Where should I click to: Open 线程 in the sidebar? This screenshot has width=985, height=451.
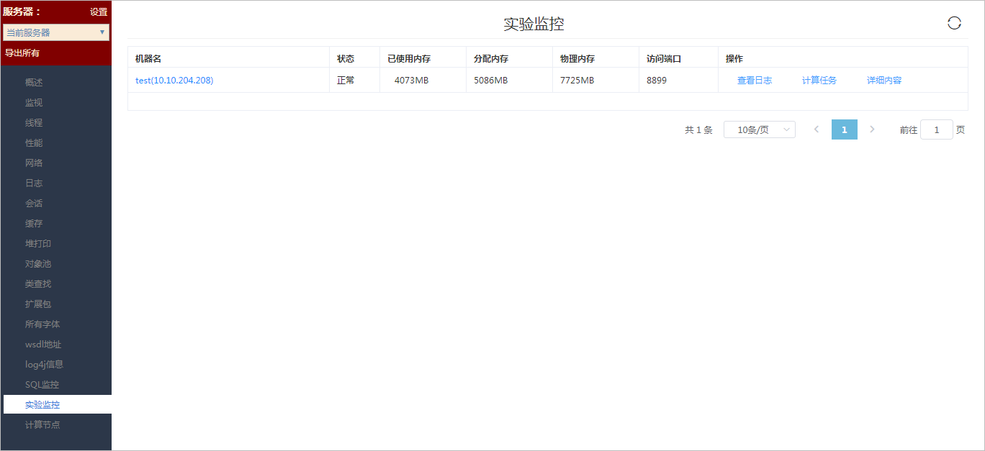34,123
